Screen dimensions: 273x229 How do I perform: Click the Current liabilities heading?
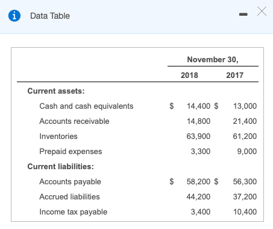[61, 166]
